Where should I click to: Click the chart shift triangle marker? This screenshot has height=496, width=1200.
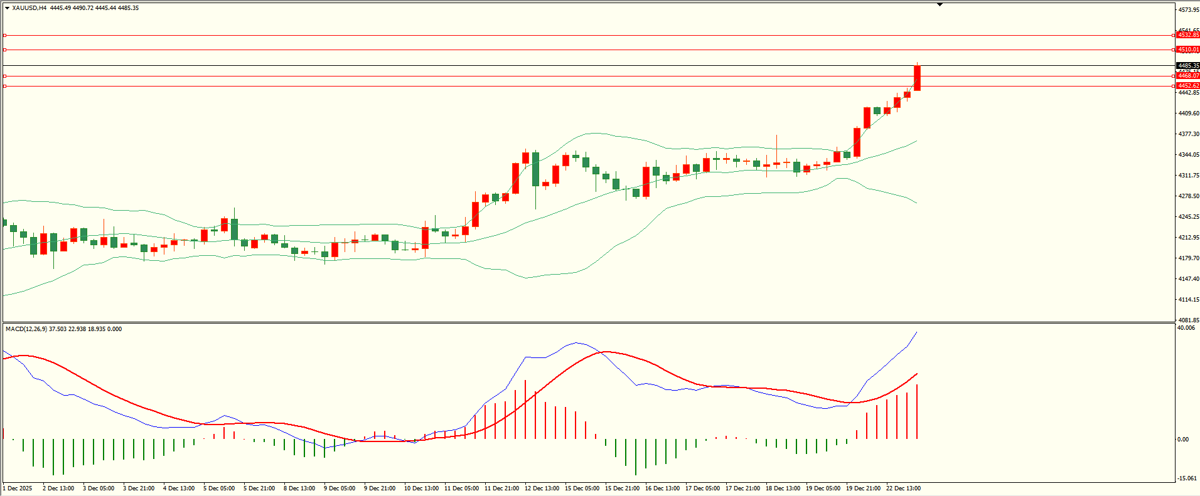(x=940, y=5)
